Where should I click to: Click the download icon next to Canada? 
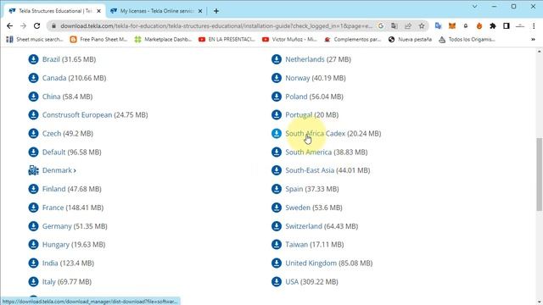[33, 78]
